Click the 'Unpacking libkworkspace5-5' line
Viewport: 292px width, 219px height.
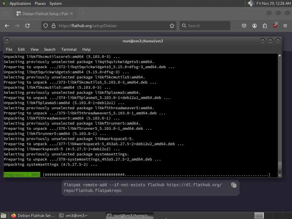[x=62, y=149]
